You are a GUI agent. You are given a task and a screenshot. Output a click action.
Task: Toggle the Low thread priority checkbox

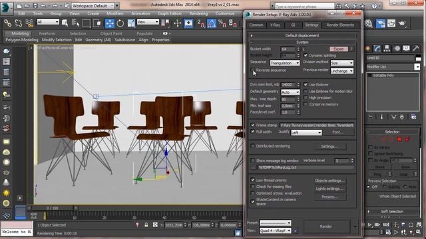tap(253, 180)
